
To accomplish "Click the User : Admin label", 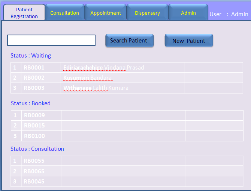I will (229, 14).
